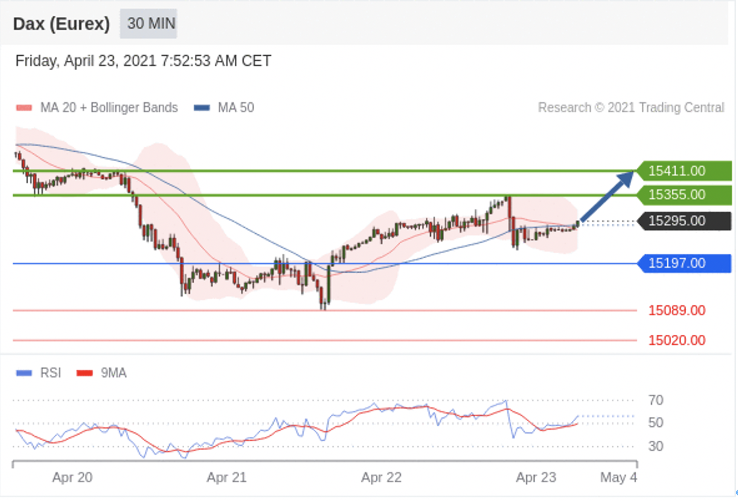The height and width of the screenshot is (501, 738).
Task: Click the 15089.00 support price label
Action: (x=677, y=311)
